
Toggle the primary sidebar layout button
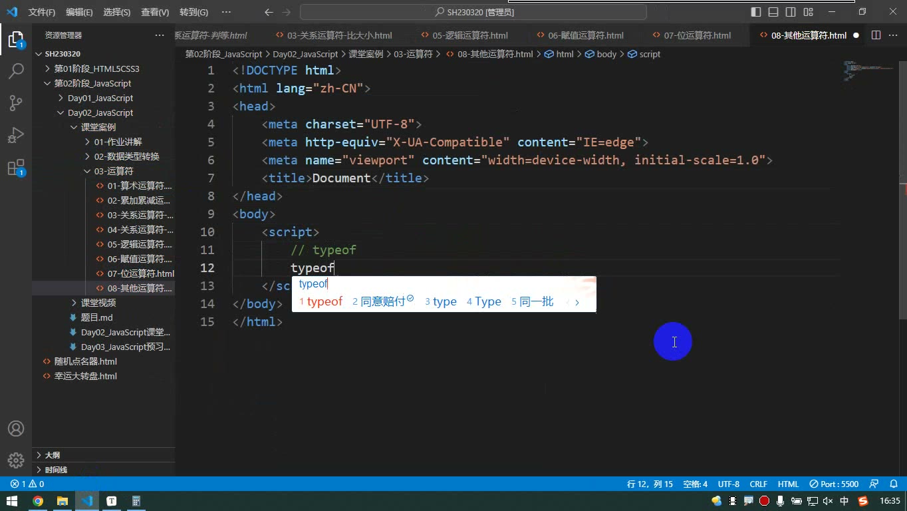tap(756, 12)
